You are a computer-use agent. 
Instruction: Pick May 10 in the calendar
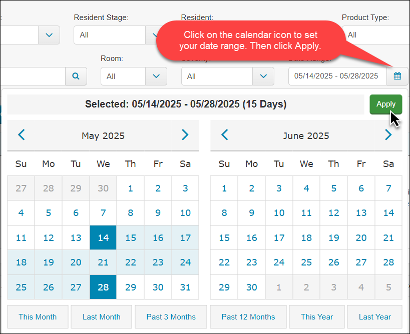(185, 212)
